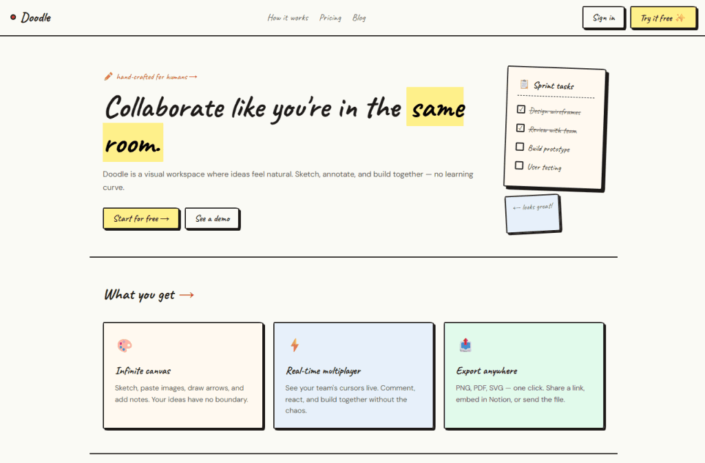
Task: Check the Build prototype checkbox
Action: [x=520, y=147]
